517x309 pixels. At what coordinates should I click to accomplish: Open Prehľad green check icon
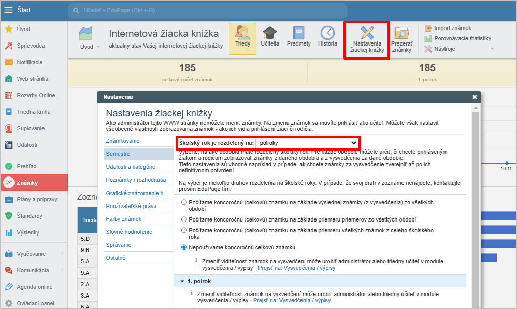coord(9,166)
